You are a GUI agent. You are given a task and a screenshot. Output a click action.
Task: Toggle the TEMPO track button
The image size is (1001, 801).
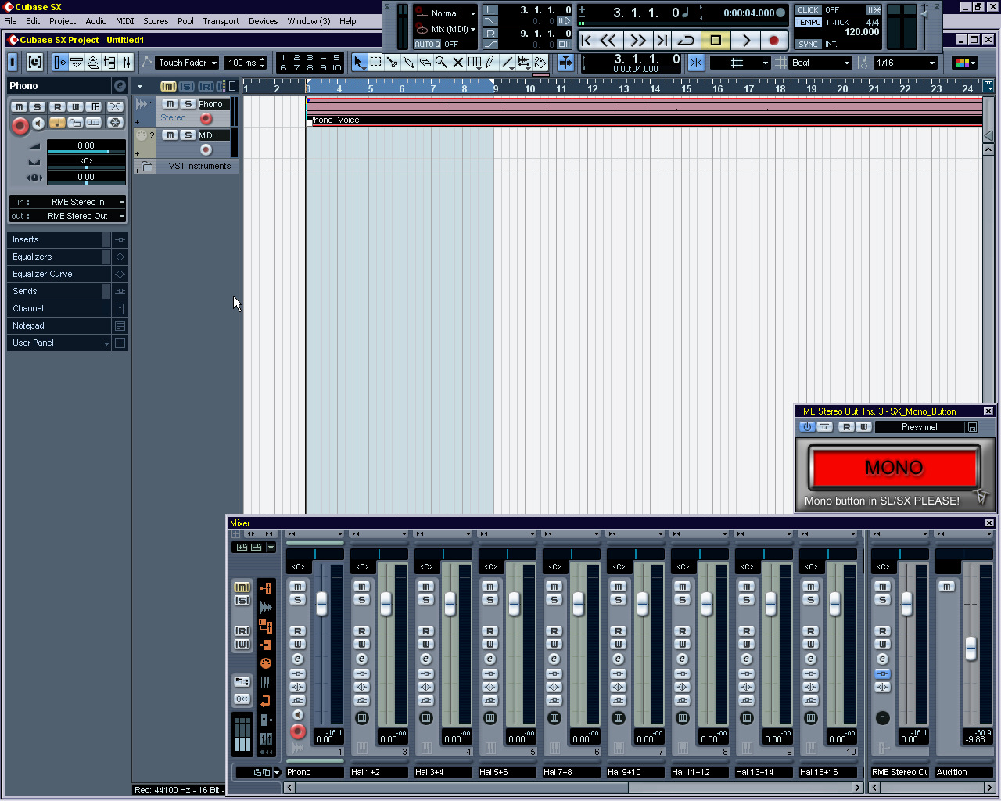pos(808,23)
